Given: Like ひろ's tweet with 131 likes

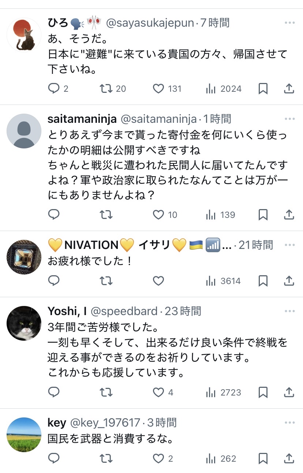Looking at the screenshot, I should pyautogui.click(x=158, y=88).
